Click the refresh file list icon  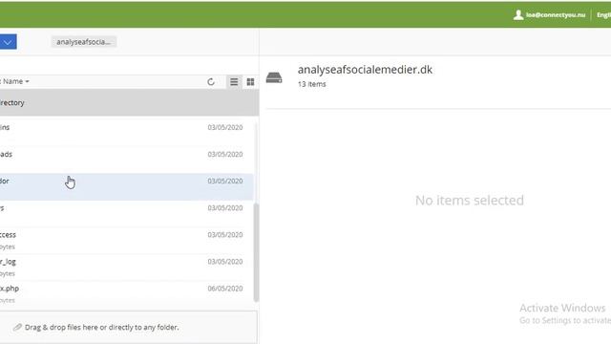[211, 81]
